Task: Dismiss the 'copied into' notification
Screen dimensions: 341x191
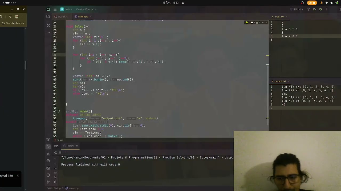Action: point(18,175)
